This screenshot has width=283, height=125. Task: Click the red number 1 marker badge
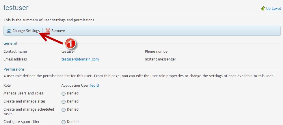point(70,44)
